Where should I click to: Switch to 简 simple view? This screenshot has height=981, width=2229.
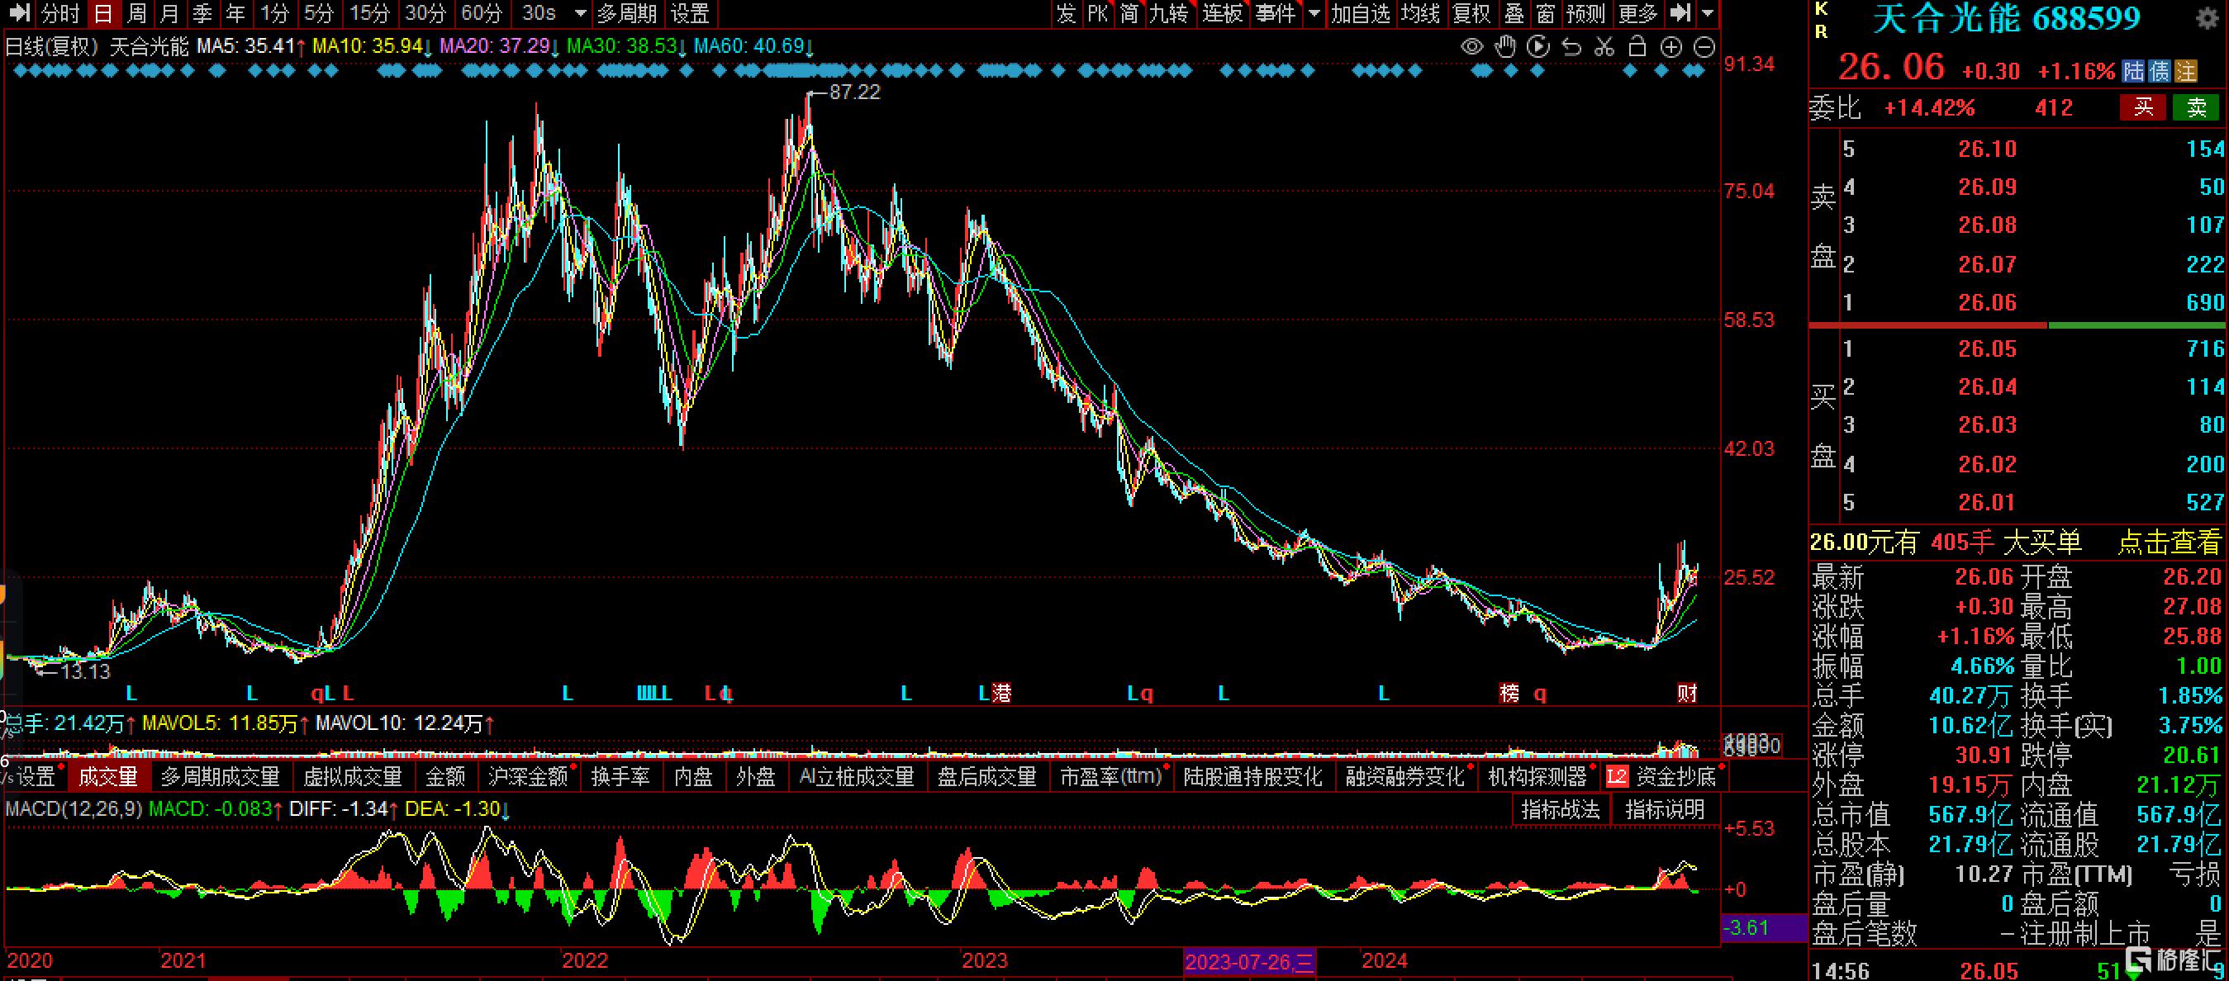click(1129, 13)
